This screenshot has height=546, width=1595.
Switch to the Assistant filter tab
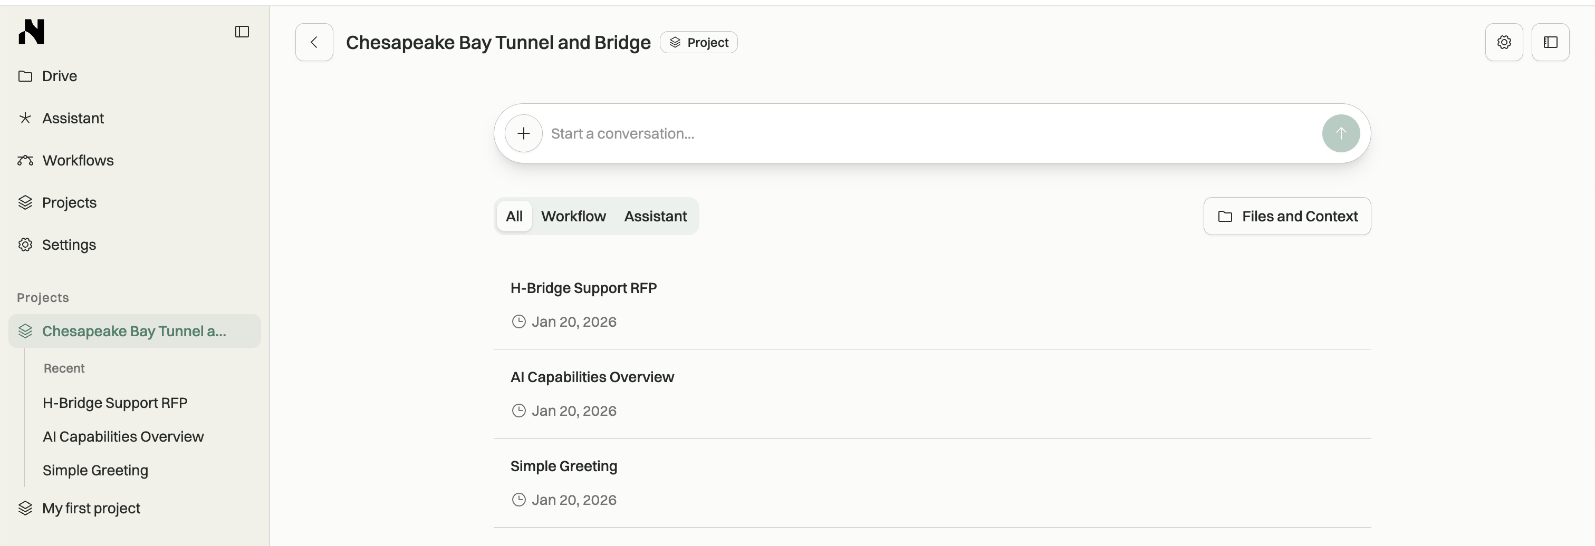(655, 216)
